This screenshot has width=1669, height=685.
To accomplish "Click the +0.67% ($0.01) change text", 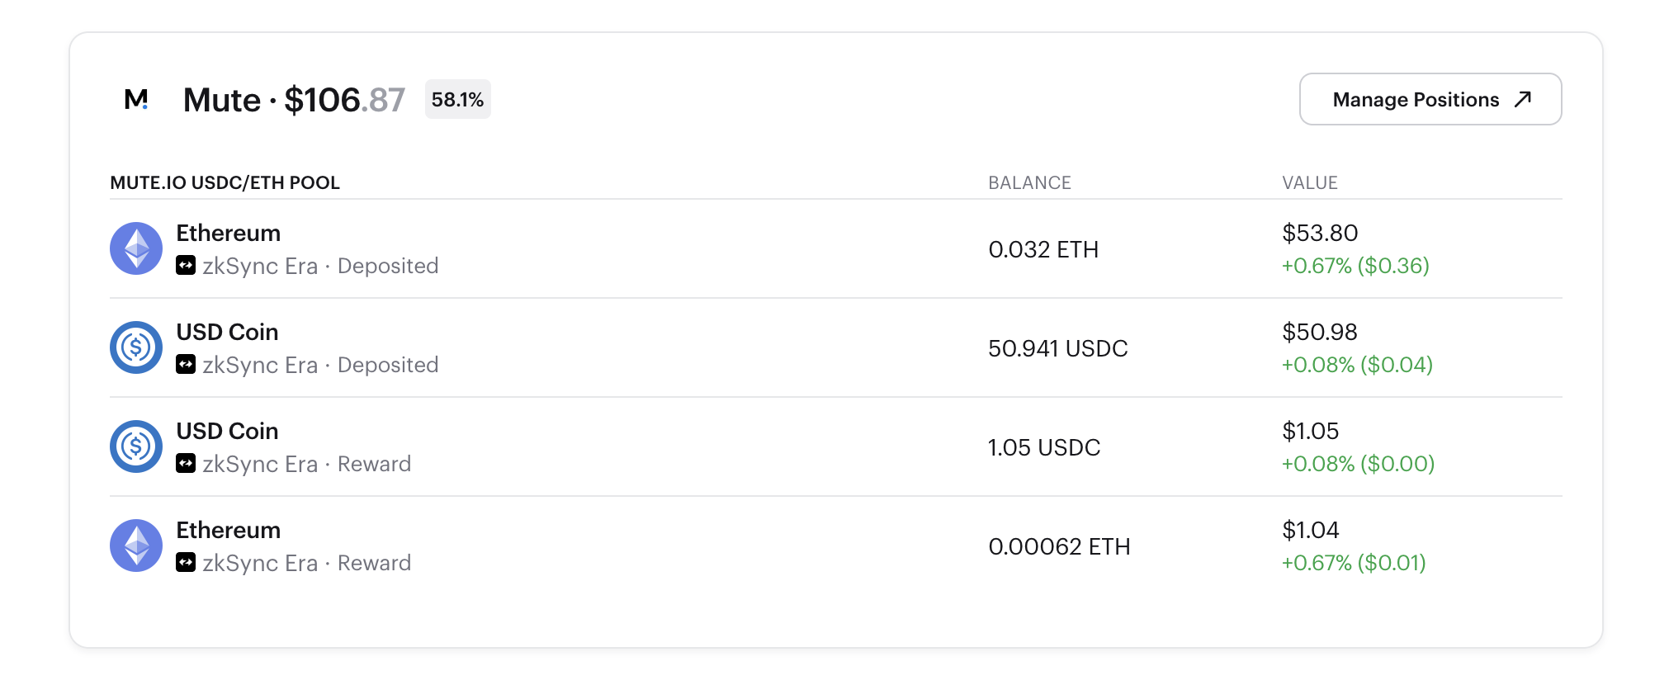I will tap(1354, 563).
